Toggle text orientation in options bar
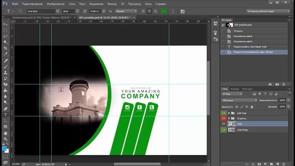This screenshot has height=166, width=295. (x=20, y=11)
